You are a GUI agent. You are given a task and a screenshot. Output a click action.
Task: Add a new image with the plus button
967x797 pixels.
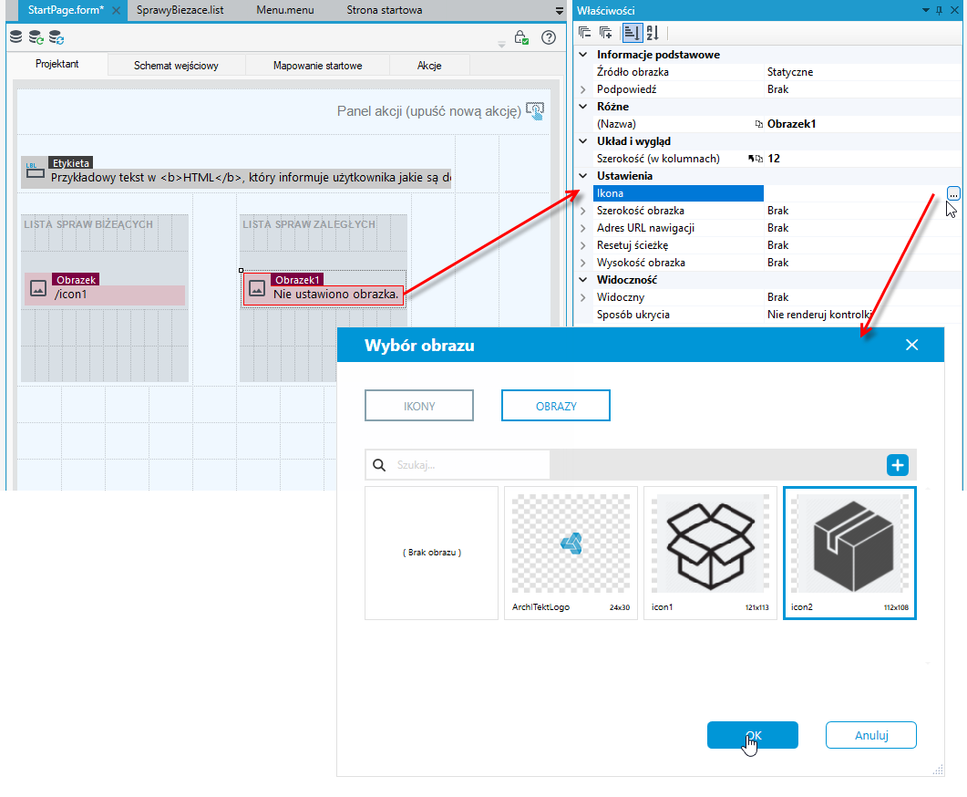(898, 465)
